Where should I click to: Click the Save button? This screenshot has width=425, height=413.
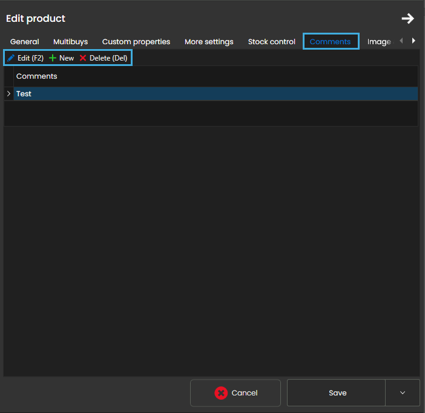click(337, 393)
